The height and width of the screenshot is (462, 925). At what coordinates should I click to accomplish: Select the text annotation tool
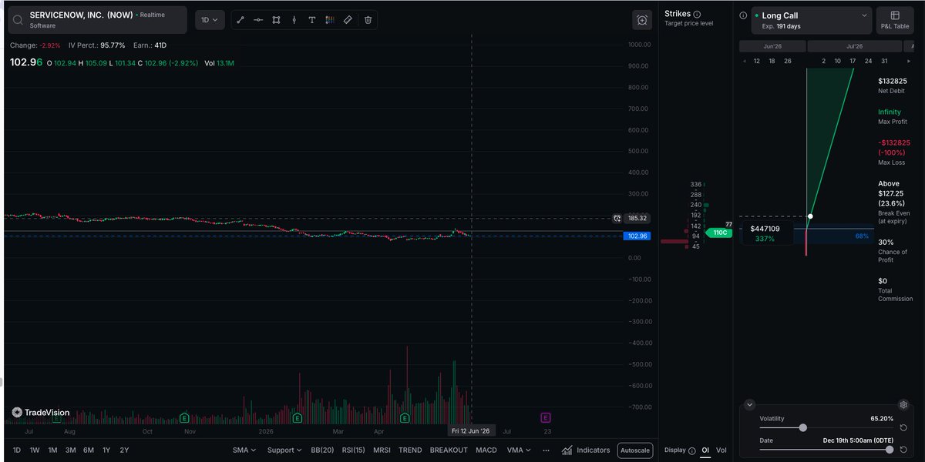pyautogui.click(x=311, y=20)
